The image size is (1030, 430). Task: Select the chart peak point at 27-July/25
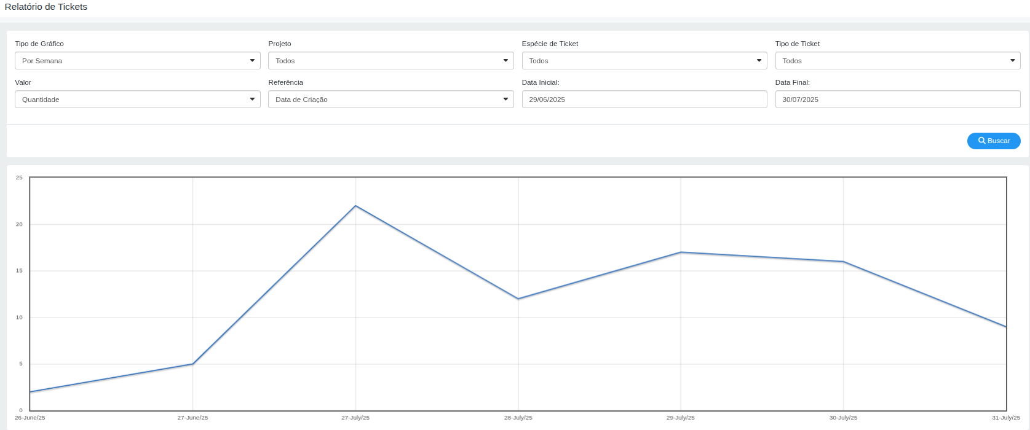click(355, 206)
